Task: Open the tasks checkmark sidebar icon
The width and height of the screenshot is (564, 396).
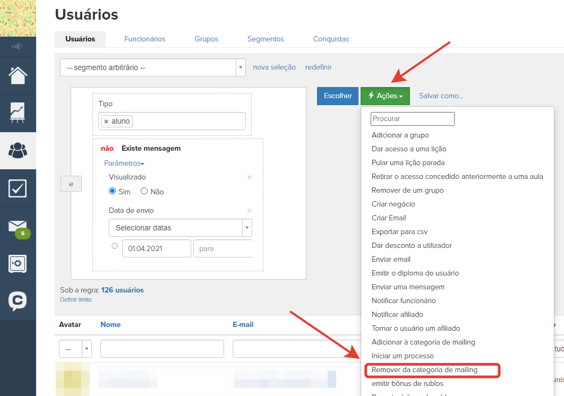Action: point(18,188)
